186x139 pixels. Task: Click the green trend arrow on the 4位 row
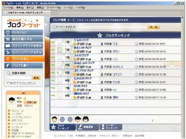pos(53,65)
